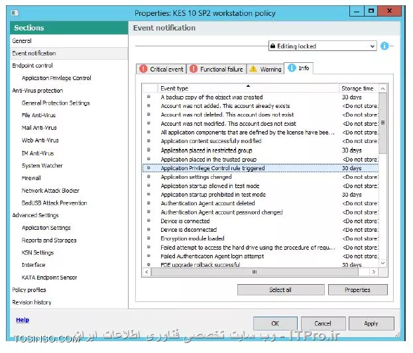Click the event list scroll down arrow
Screen dimensions: 413x353
(383, 263)
